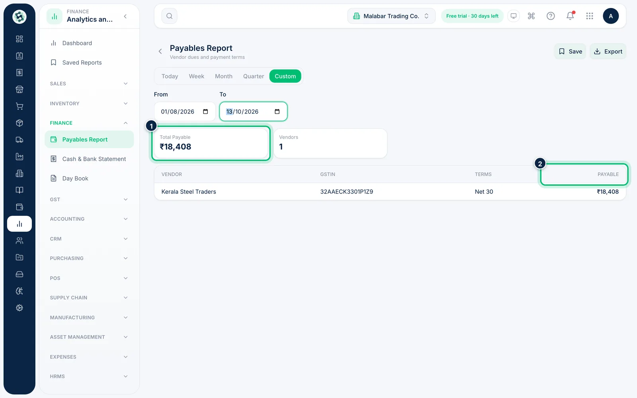
Task: Open the From date calendar picker
Action: point(205,111)
